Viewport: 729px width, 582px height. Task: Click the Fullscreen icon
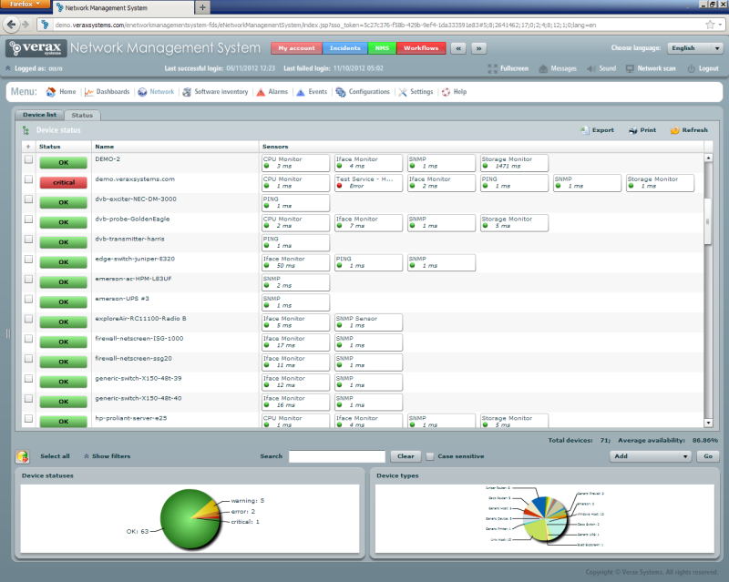pos(492,69)
